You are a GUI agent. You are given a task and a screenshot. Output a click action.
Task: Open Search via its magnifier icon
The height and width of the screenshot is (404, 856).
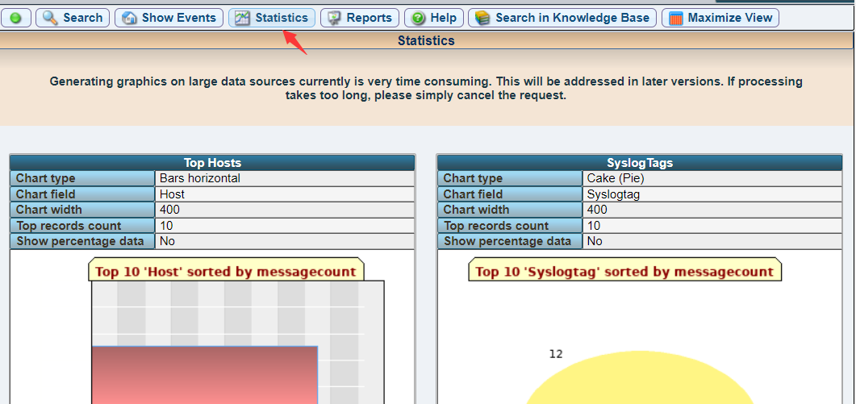50,18
